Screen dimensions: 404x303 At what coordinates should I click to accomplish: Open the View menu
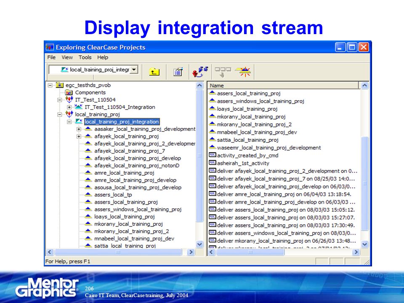point(67,58)
